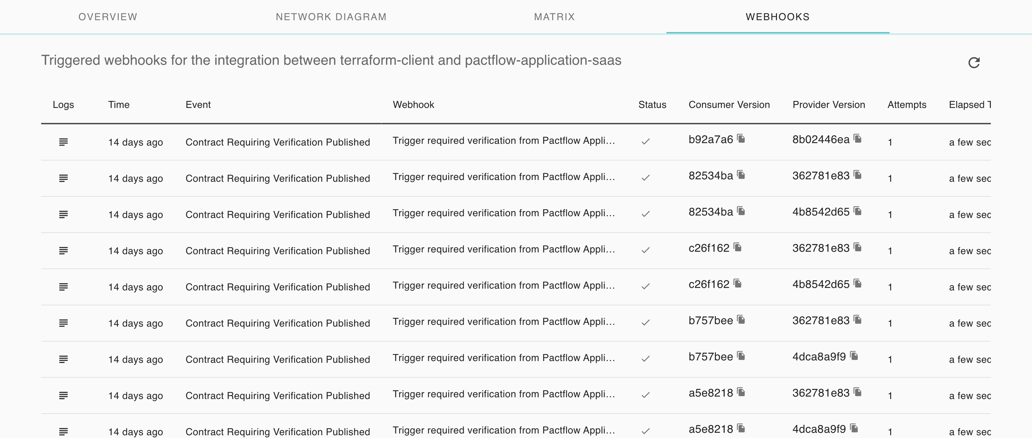Select the Webhooks tab

[x=778, y=17]
